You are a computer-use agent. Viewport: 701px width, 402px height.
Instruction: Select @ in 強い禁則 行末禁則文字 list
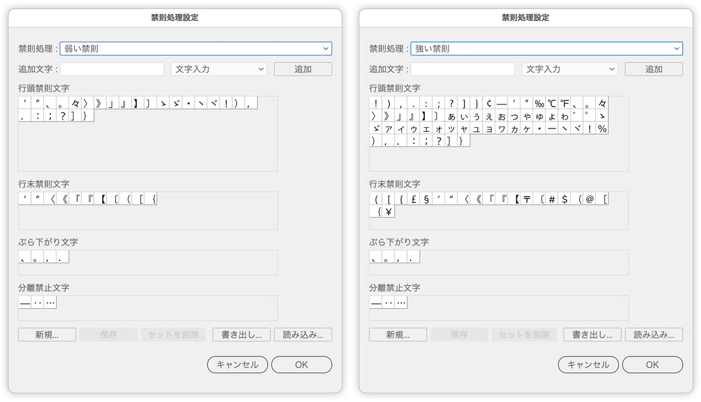point(590,199)
